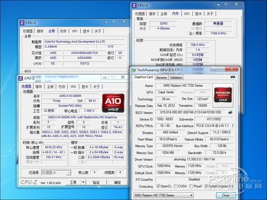
Task: Toggle the OpenCL checkbox
Action: [158, 186]
